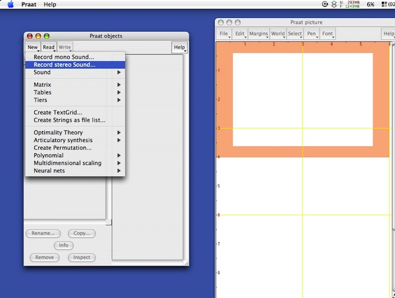Open the Pen dropdown in Praat picture
Image resolution: width=395 pixels, height=298 pixels.
[311, 33]
